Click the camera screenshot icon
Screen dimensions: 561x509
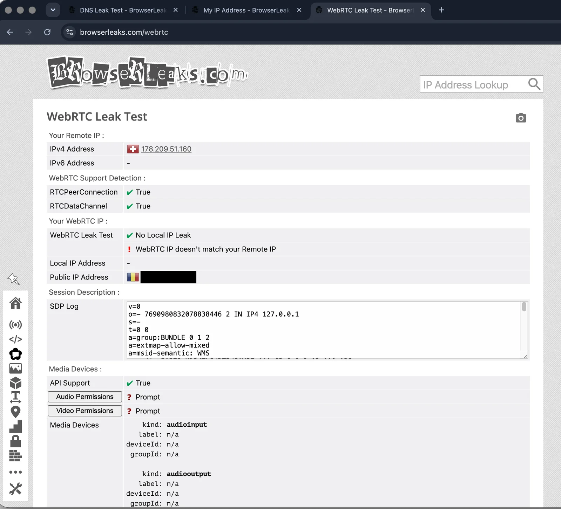(521, 118)
